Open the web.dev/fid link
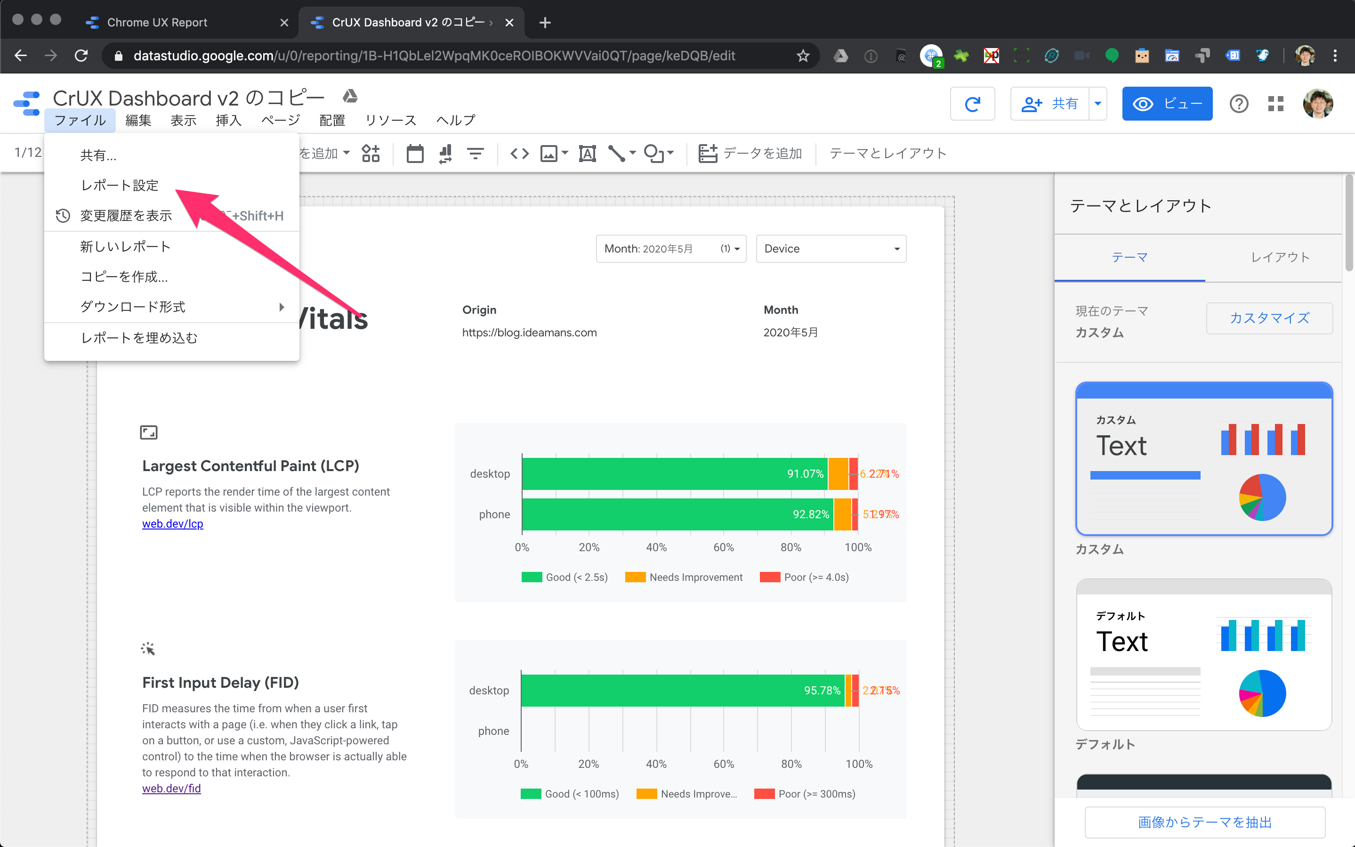Viewport: 1355px width, 847px height. pos(171,788)
